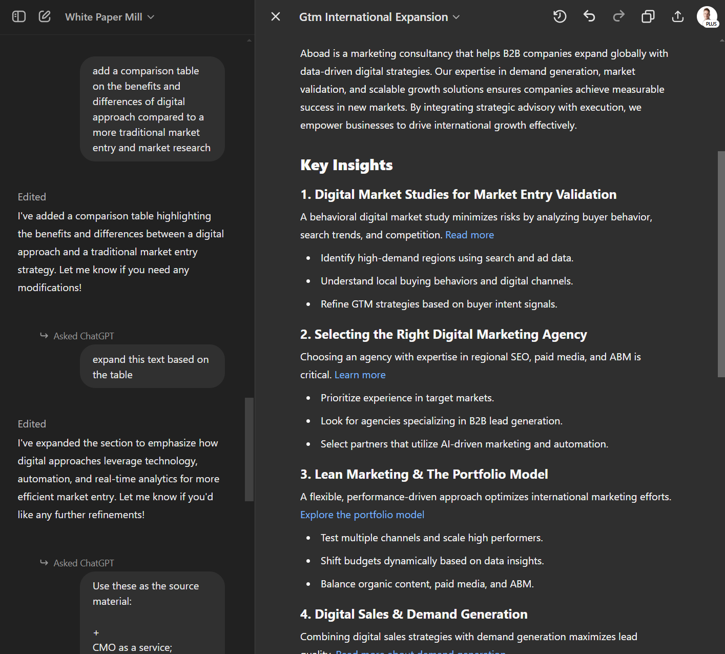Open Gtm International Expansion title dropdown
The height and width of the screenshot is (654, 725).
(x=379, y=17)
